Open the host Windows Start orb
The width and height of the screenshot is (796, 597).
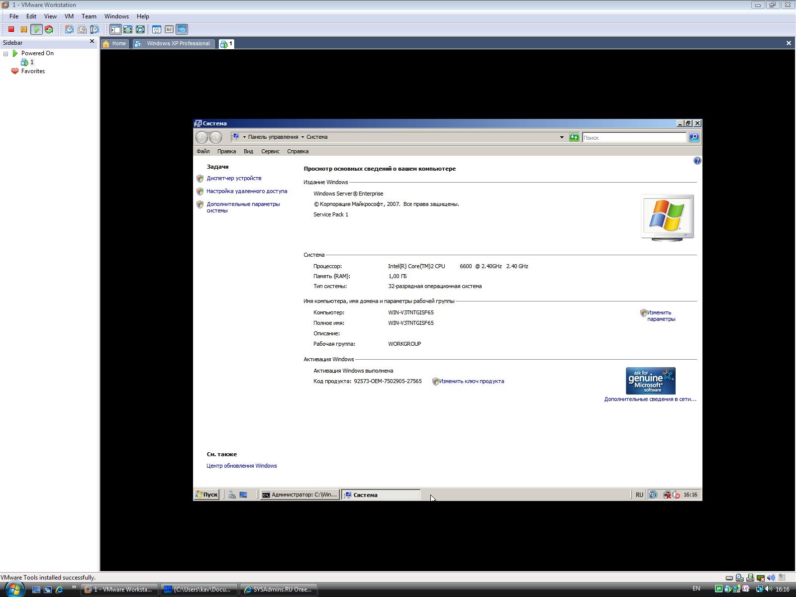click(x=14, y=589)
